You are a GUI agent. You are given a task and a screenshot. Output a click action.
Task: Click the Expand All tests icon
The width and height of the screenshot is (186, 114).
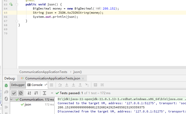coord(44,93)
